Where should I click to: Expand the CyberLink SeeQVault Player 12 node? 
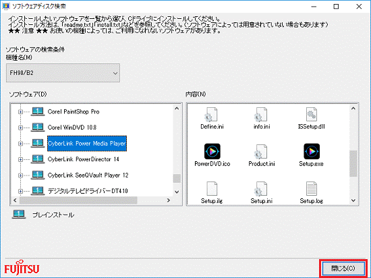coord(21,175)
